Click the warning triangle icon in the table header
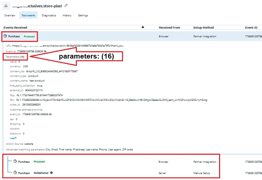Viewport: 262px width, 180px height. 143,27
